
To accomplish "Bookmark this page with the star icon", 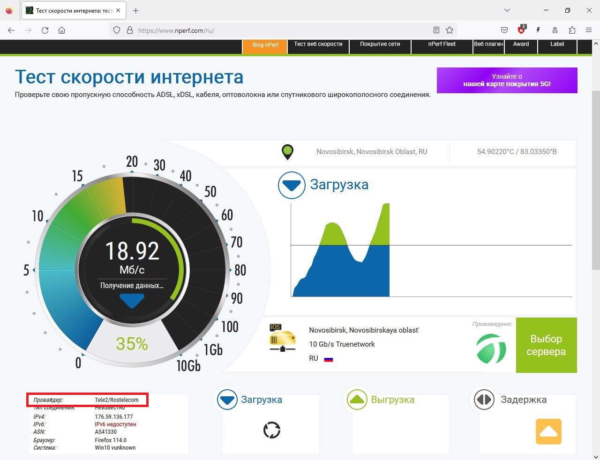I will tap(450, 30).
